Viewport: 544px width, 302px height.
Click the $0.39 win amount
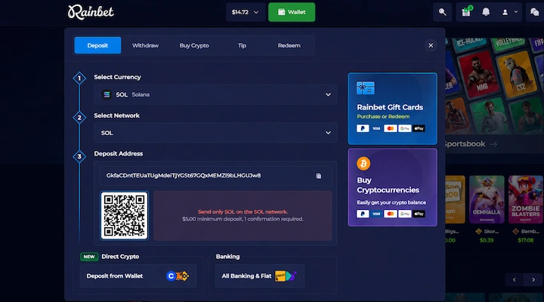pos(487,240)
